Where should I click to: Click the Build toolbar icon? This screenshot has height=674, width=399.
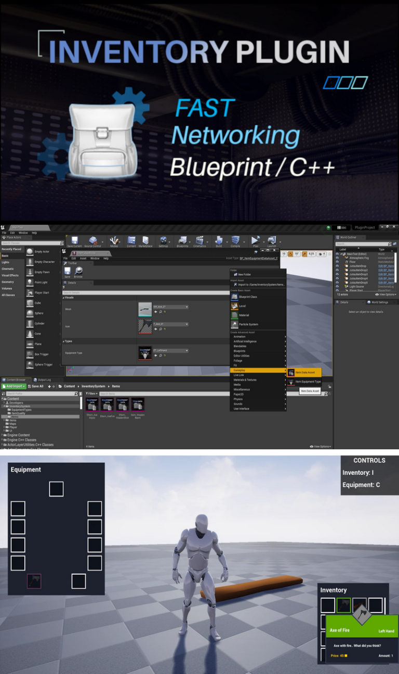tap(219, 241)
